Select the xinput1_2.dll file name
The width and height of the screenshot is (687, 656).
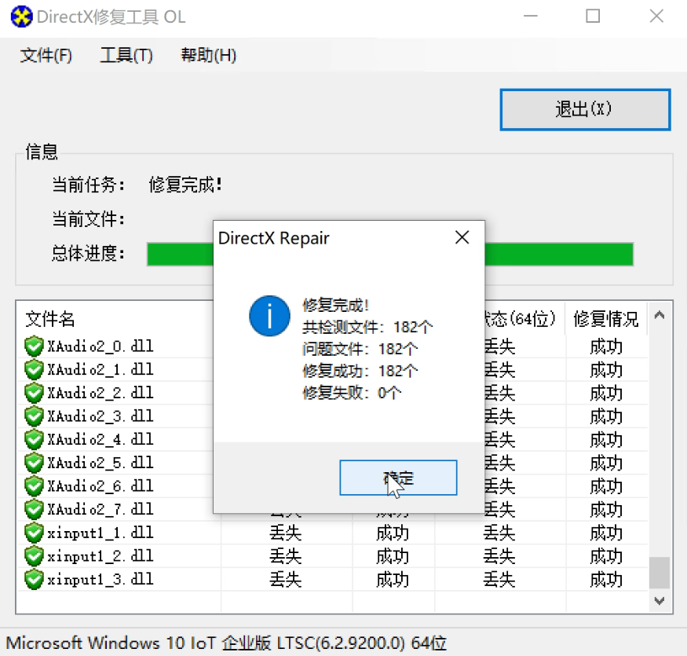pos(100,556)
